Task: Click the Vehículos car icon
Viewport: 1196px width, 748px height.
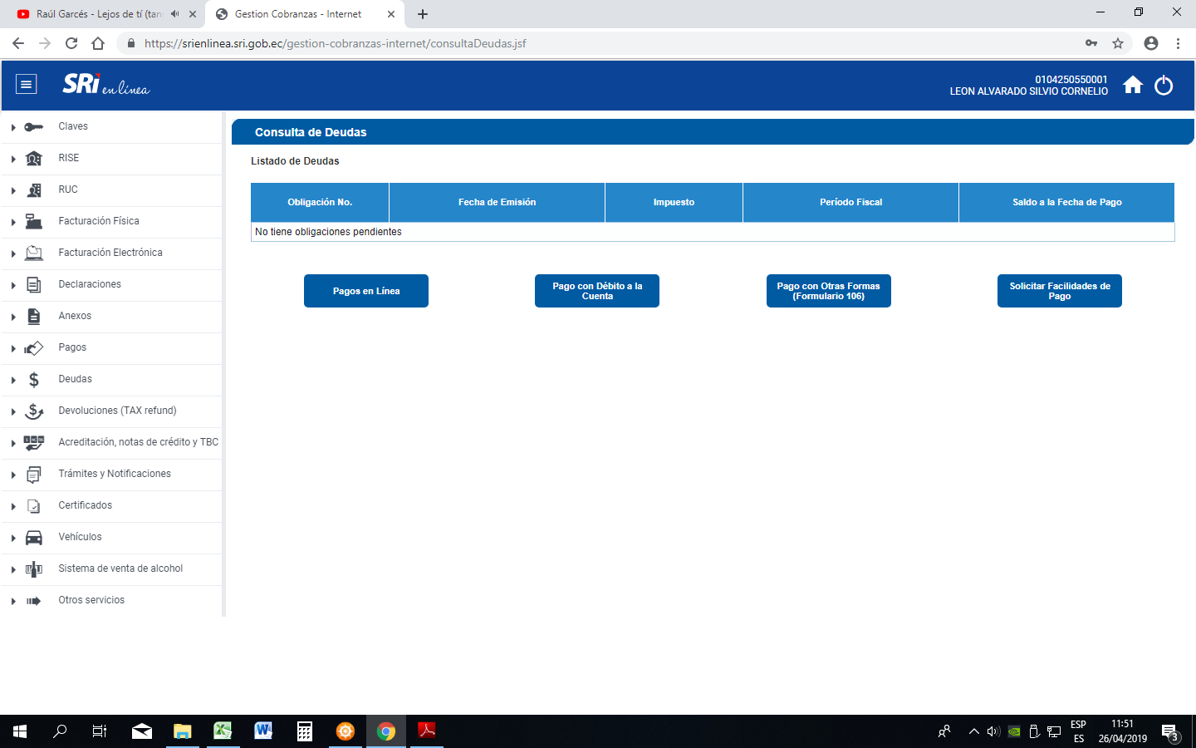Action: pyautogui.click(x=34, y=538)
